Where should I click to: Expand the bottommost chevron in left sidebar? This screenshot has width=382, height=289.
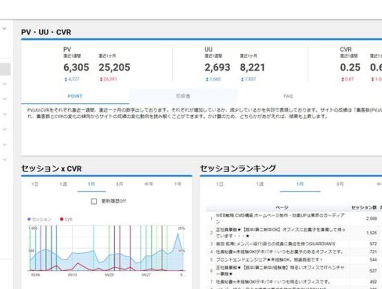click(4, 160)
